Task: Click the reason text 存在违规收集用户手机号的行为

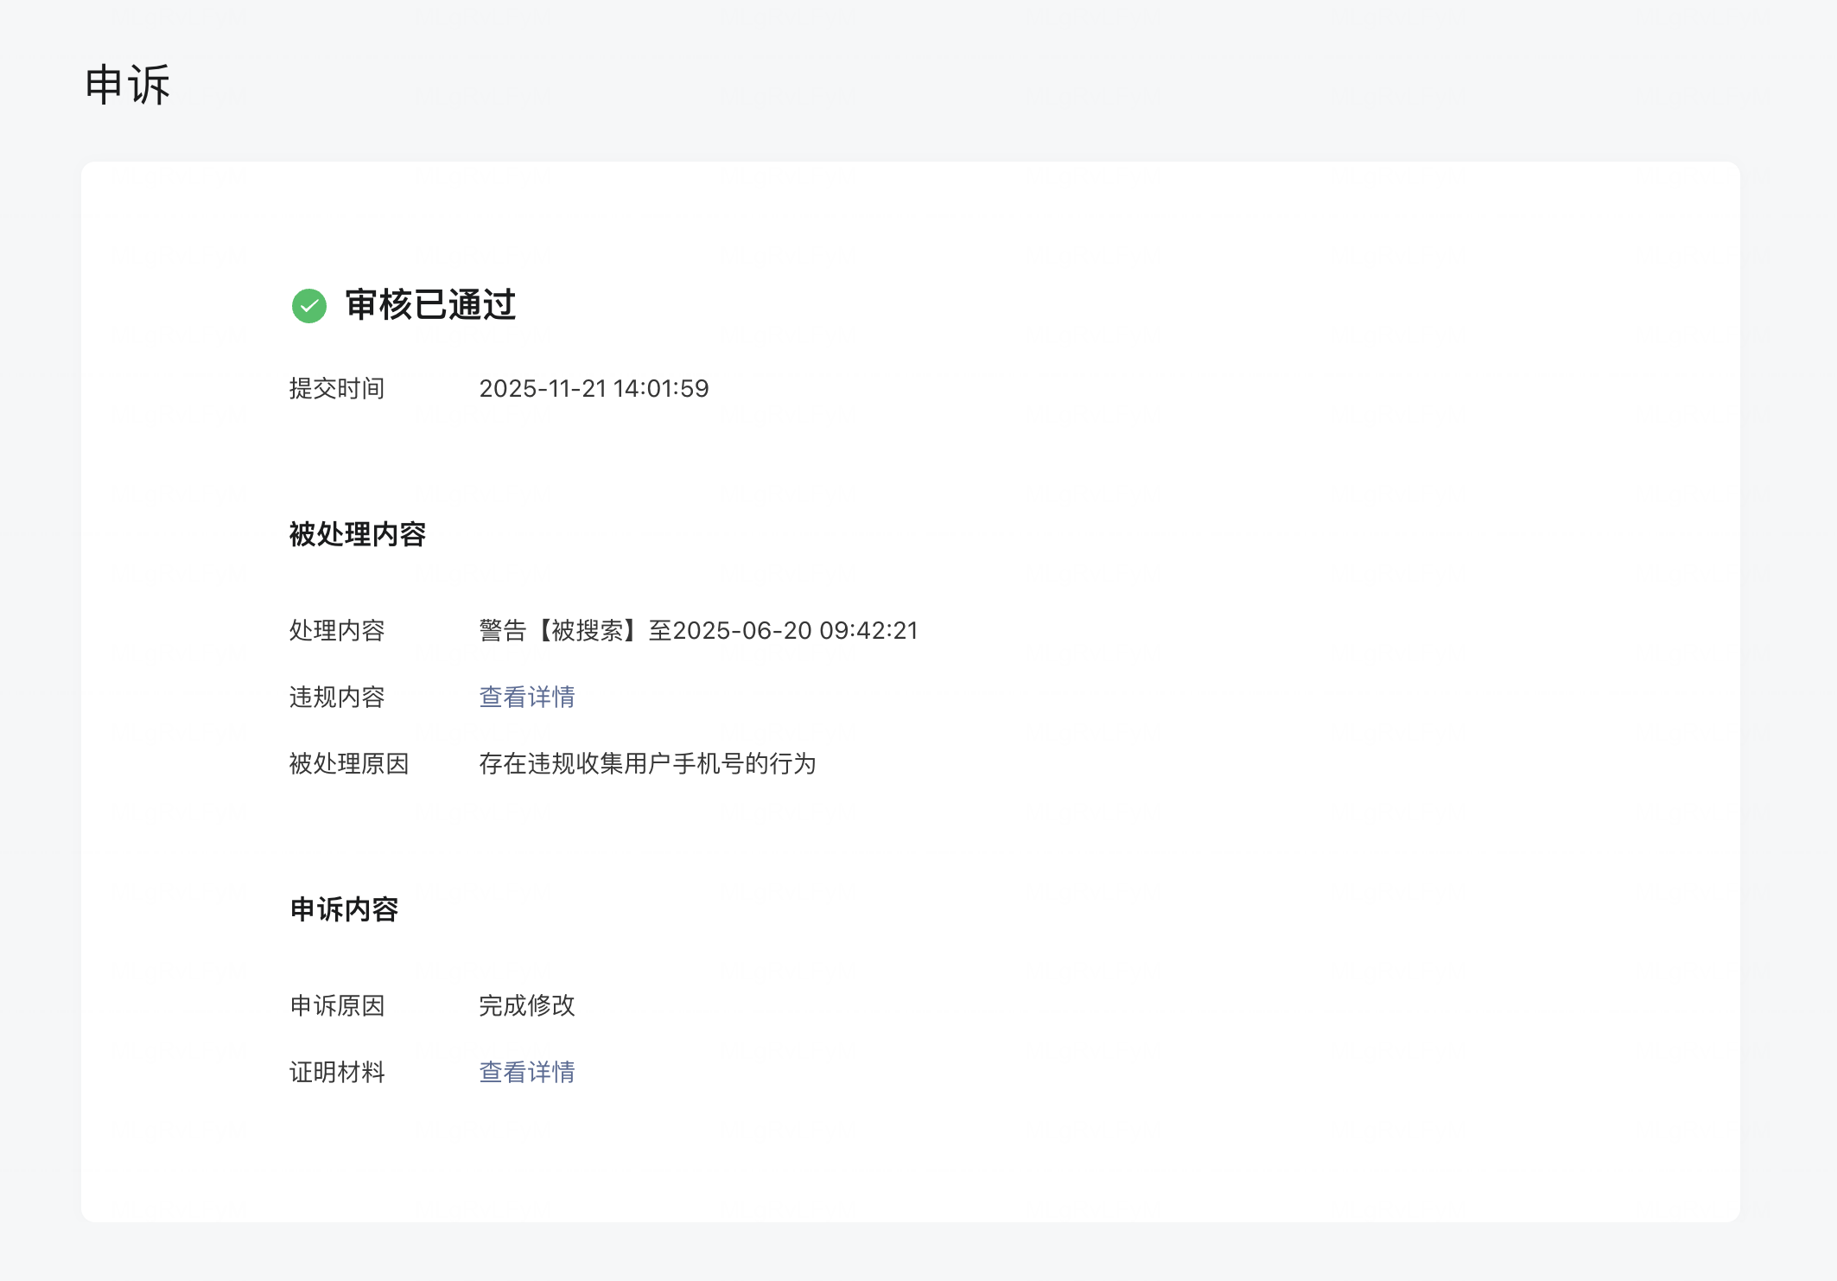Action: click(x=647, y=764)
